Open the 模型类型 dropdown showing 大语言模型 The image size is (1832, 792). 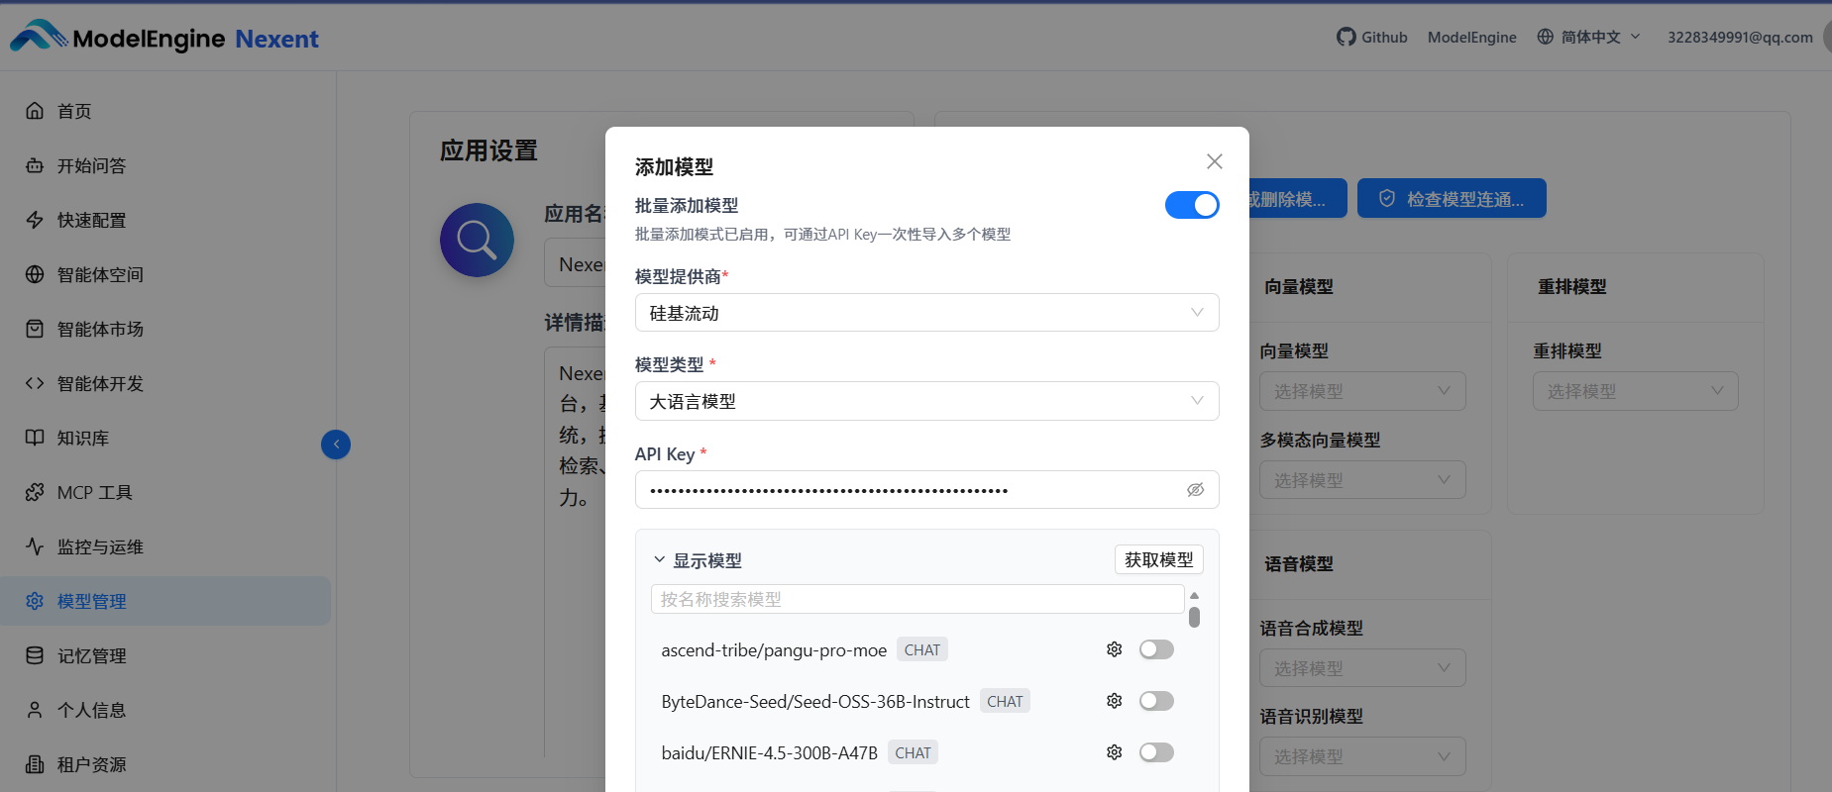(x=926, y=401)
